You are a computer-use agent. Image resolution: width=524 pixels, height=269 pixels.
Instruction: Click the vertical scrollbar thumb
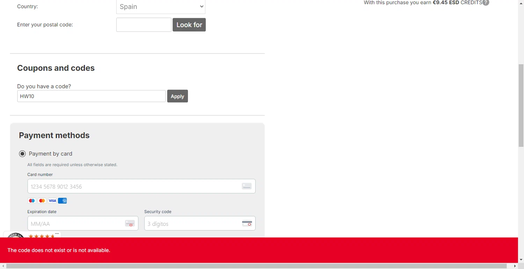521,106
